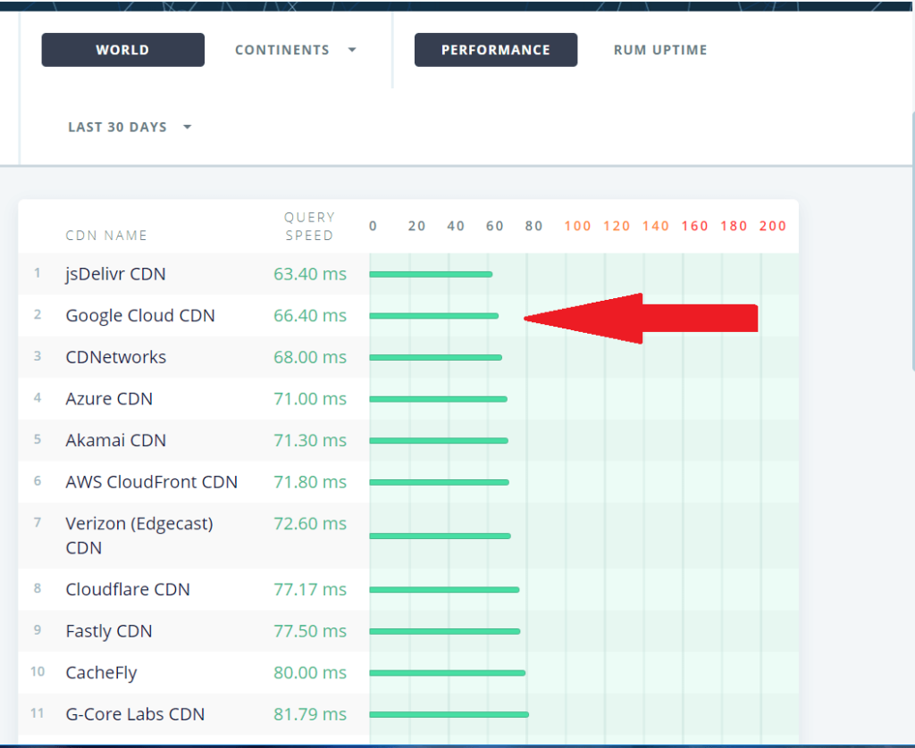Click the 71.80 ms query speed value
The image size is (915, 748).
(x=310, y=482)
